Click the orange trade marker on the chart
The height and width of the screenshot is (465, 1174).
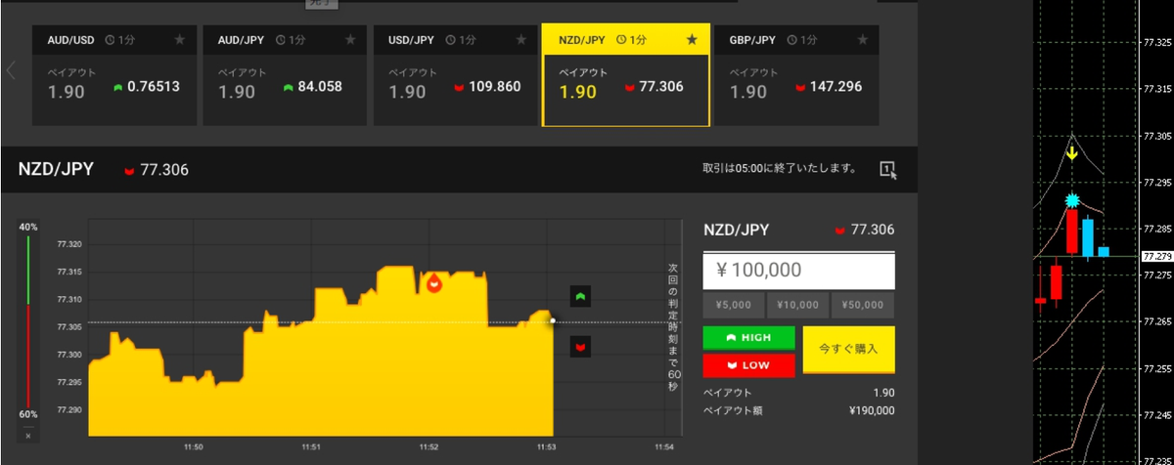pyautogui.click(x=433, y=283)
